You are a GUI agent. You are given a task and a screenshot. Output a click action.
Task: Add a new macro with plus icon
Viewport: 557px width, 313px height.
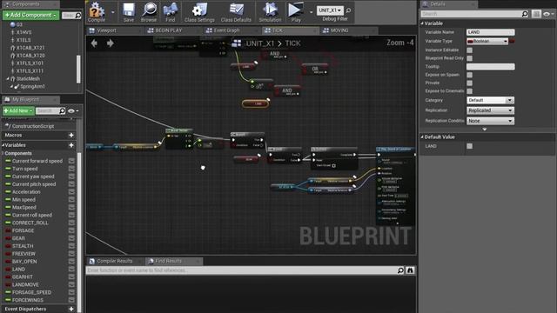pyautogui.click(x=71, y=135)
